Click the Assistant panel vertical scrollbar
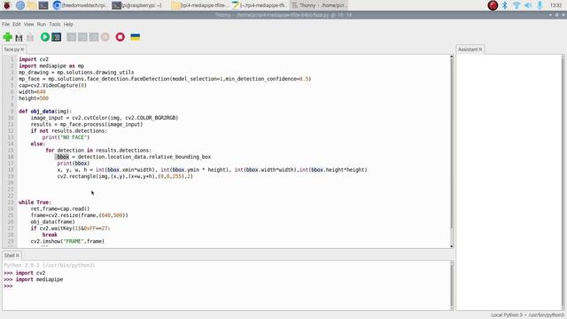This screenshot has height=319, width=567. click(563, 183)
